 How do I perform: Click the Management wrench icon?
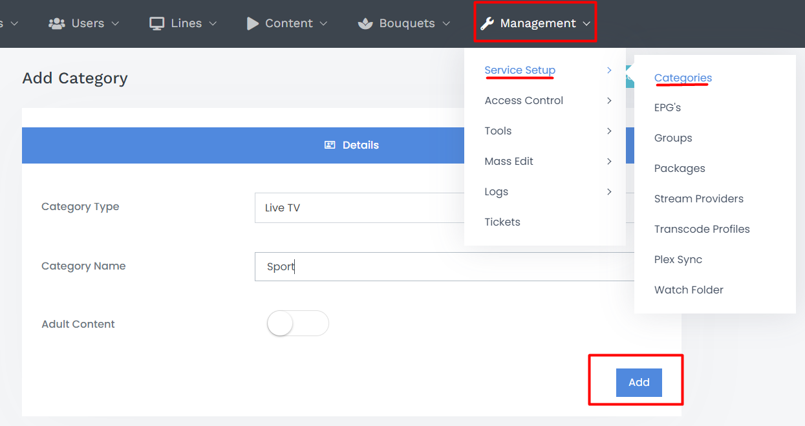point(487,23)
